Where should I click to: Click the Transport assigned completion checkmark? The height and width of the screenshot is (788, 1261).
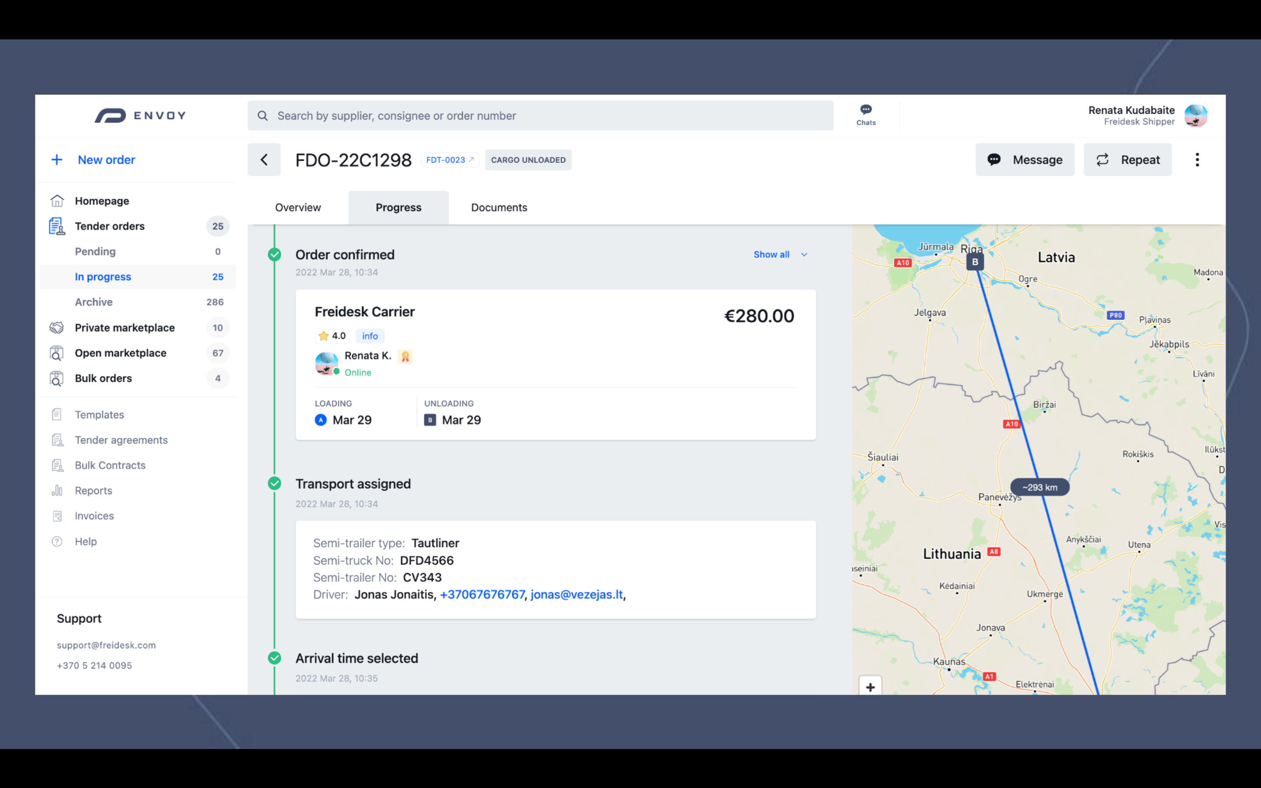pyautogui.click(x=275, y=483)
